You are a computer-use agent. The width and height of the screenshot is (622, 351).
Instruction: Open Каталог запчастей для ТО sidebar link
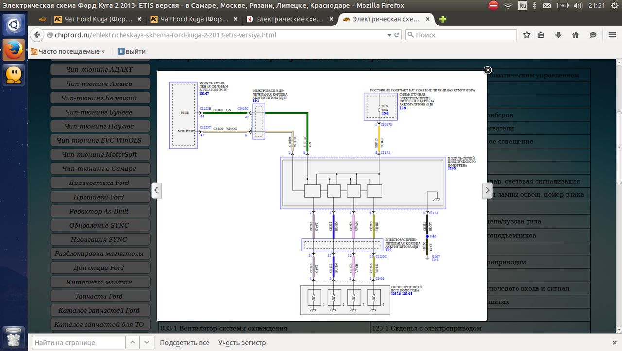[x=100, y=324]
